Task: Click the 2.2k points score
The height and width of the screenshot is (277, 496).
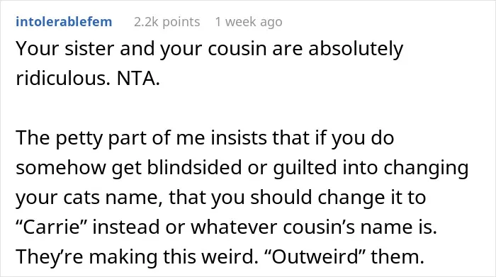Action: (x=167, y=22)
